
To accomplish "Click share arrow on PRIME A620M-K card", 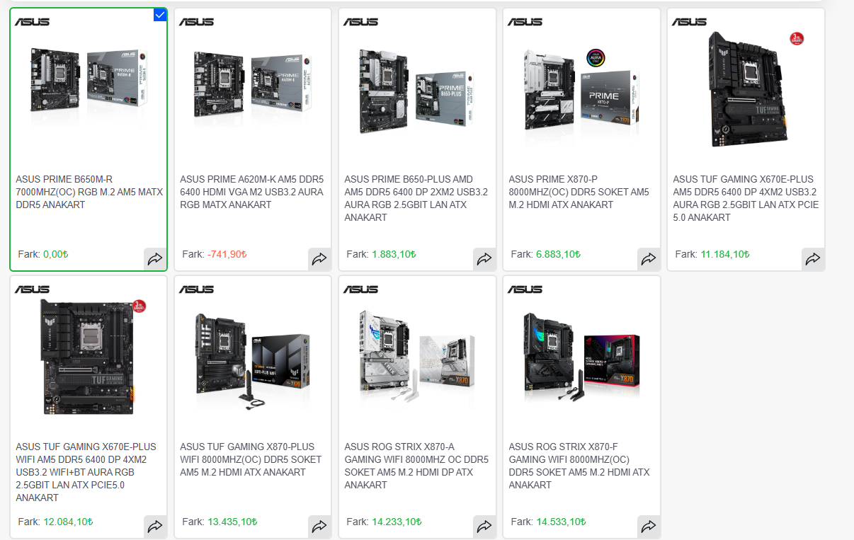I will point(319,259).
